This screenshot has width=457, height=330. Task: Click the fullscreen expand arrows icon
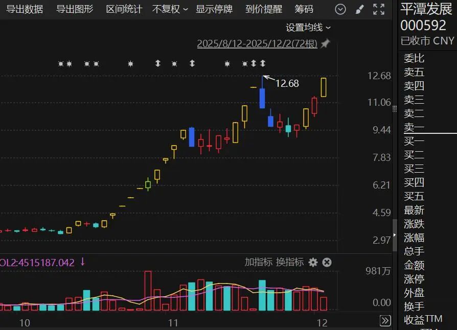pos(378,9)
